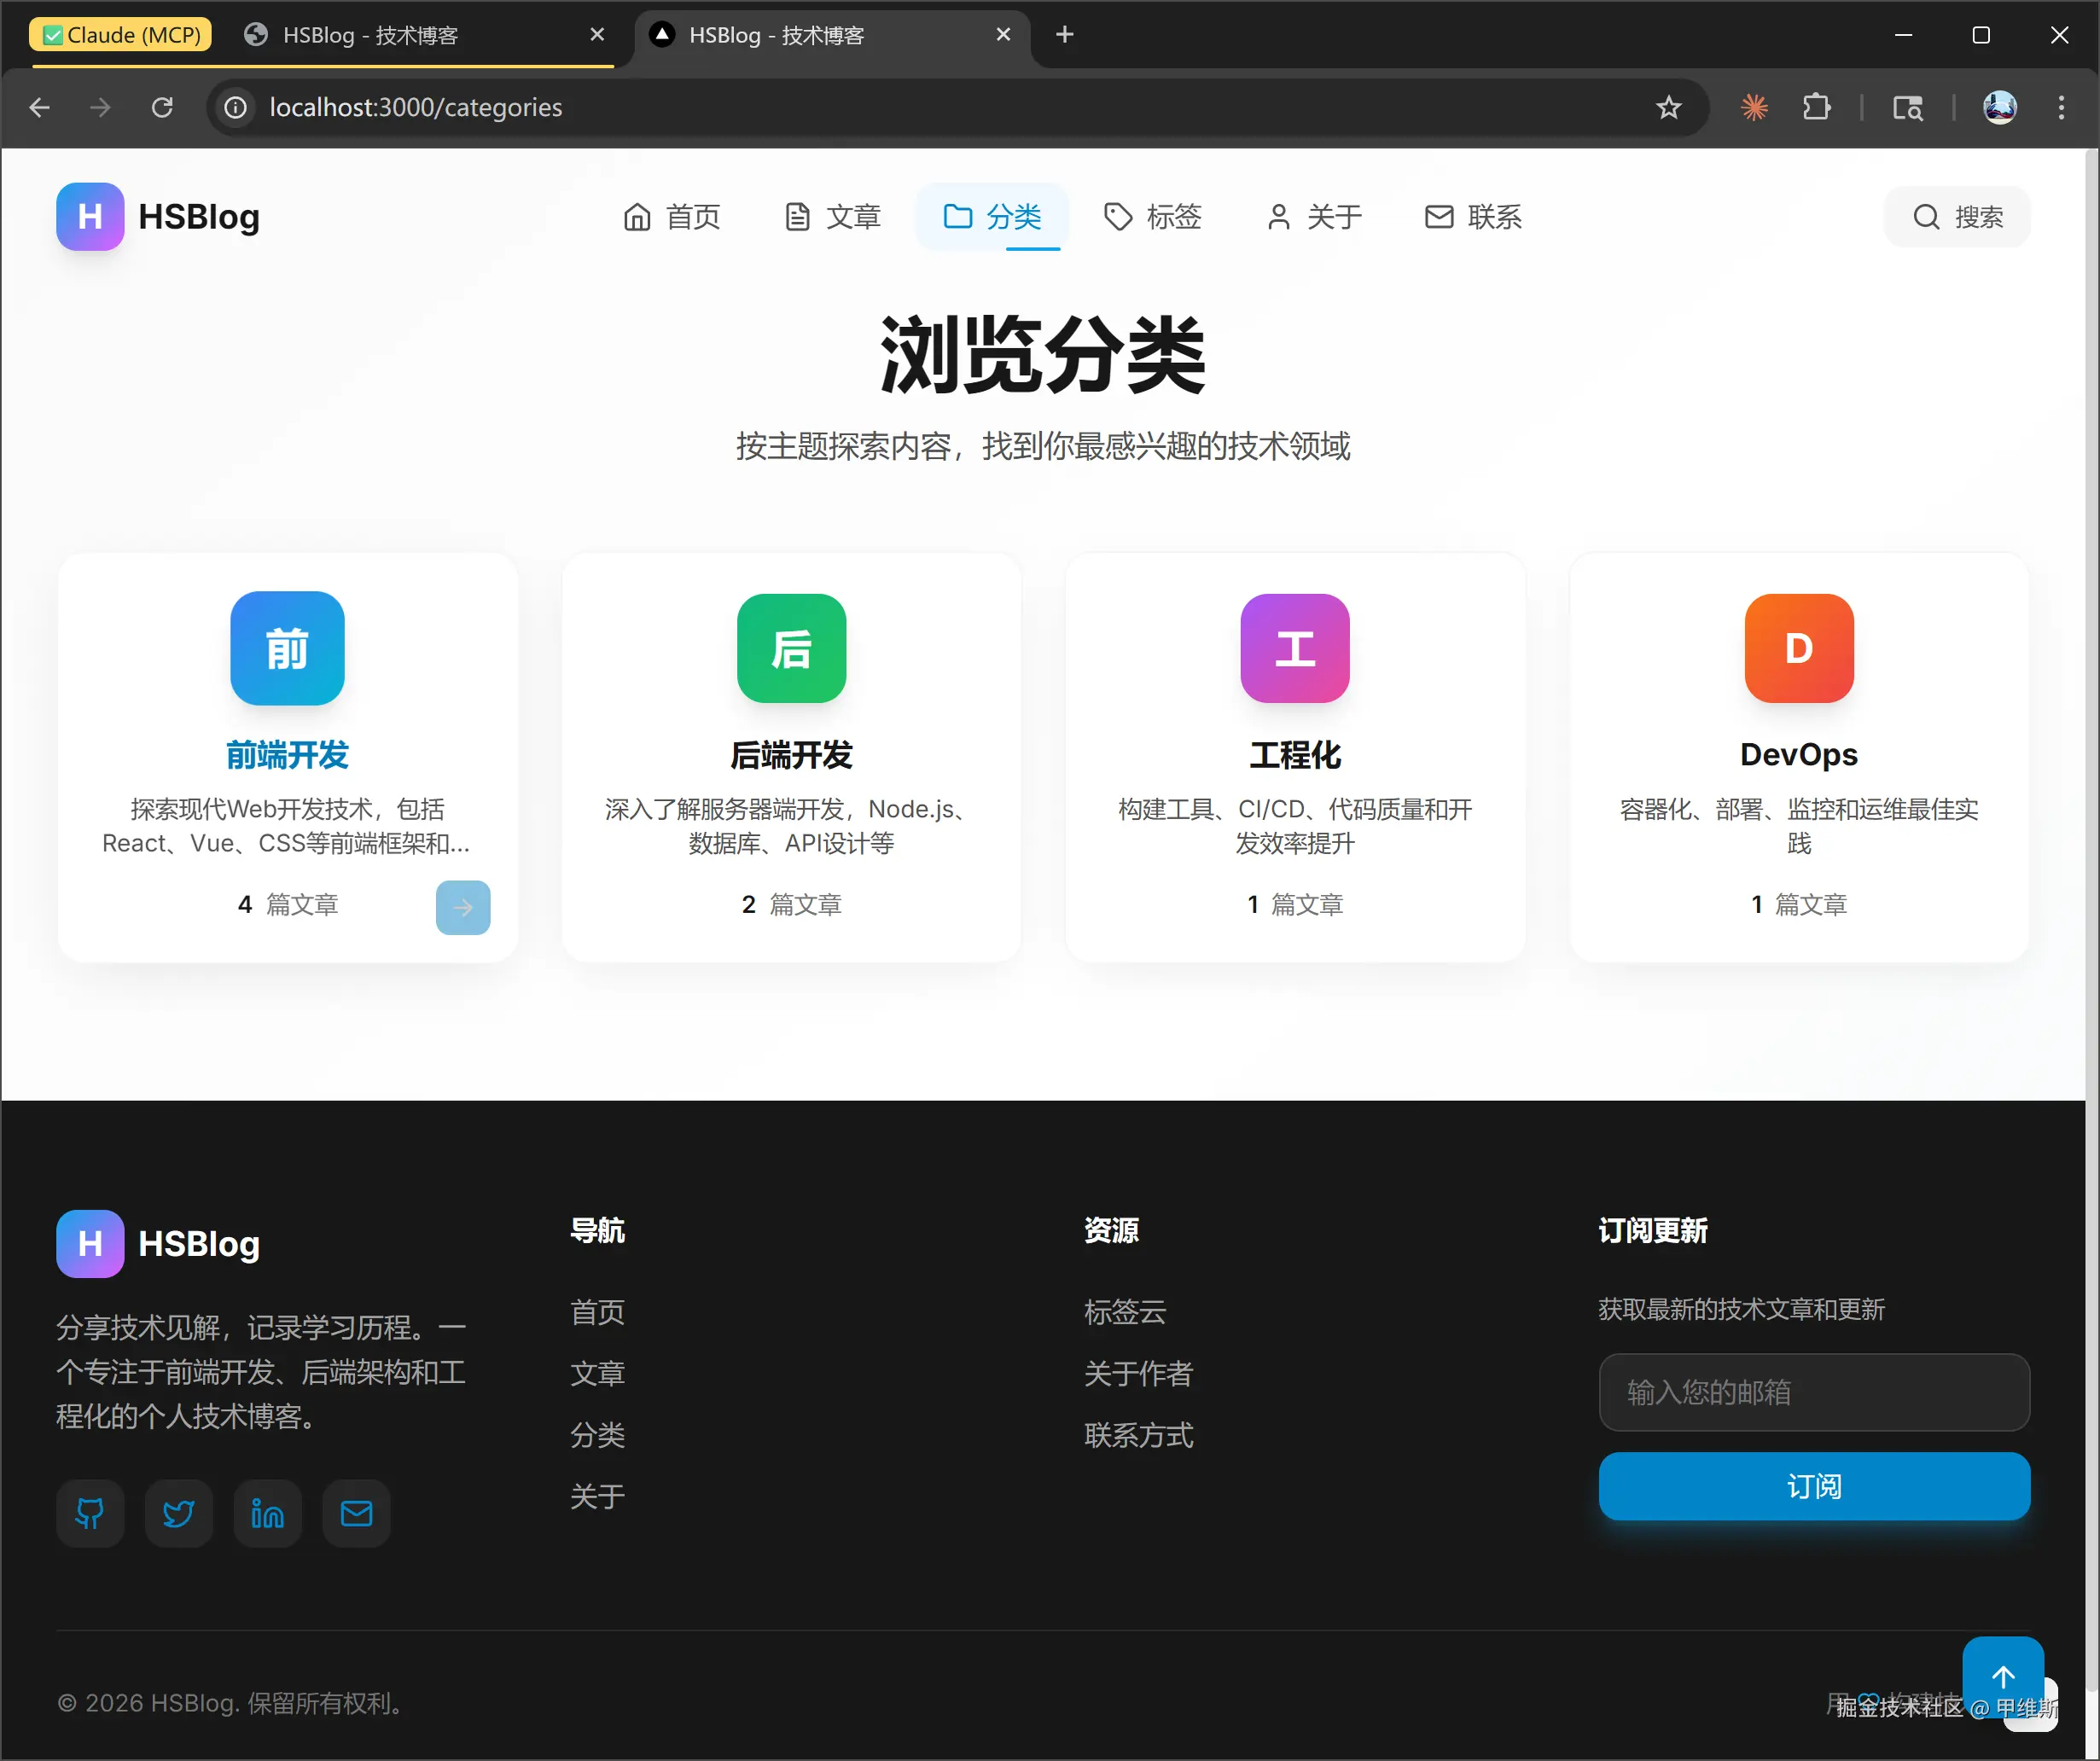Screen dimensions: 2100x1761
Task: Click the email envelope footer icon
Action: coord(356,1513)
